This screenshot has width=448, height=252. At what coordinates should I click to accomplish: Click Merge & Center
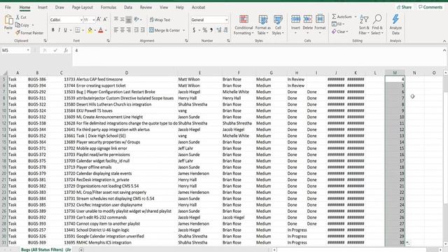coord(164,30)
